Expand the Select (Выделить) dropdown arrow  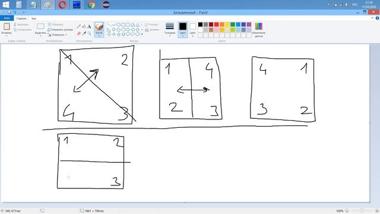click(40, 36)
